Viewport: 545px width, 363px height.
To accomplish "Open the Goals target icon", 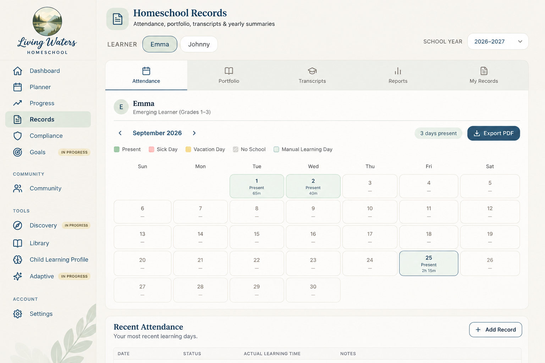I will (17, 152).
